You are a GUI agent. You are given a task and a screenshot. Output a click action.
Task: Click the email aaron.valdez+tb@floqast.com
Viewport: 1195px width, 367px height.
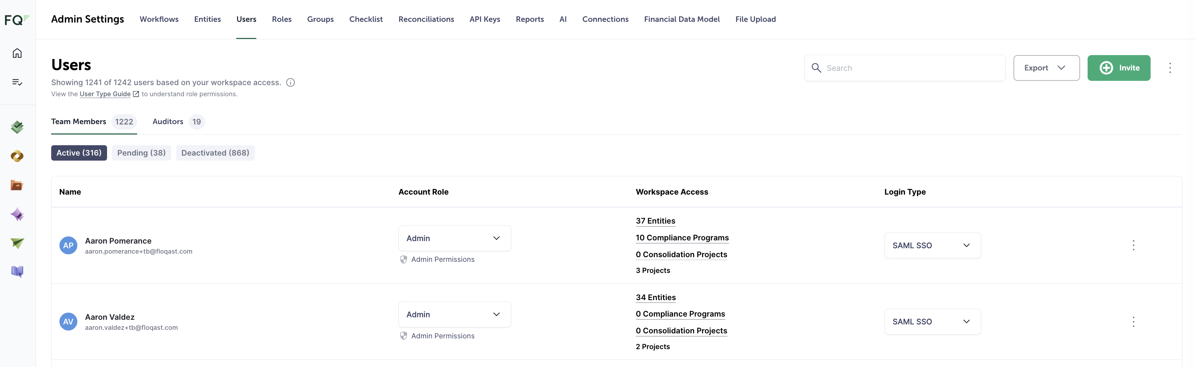(x=131, y=328)
